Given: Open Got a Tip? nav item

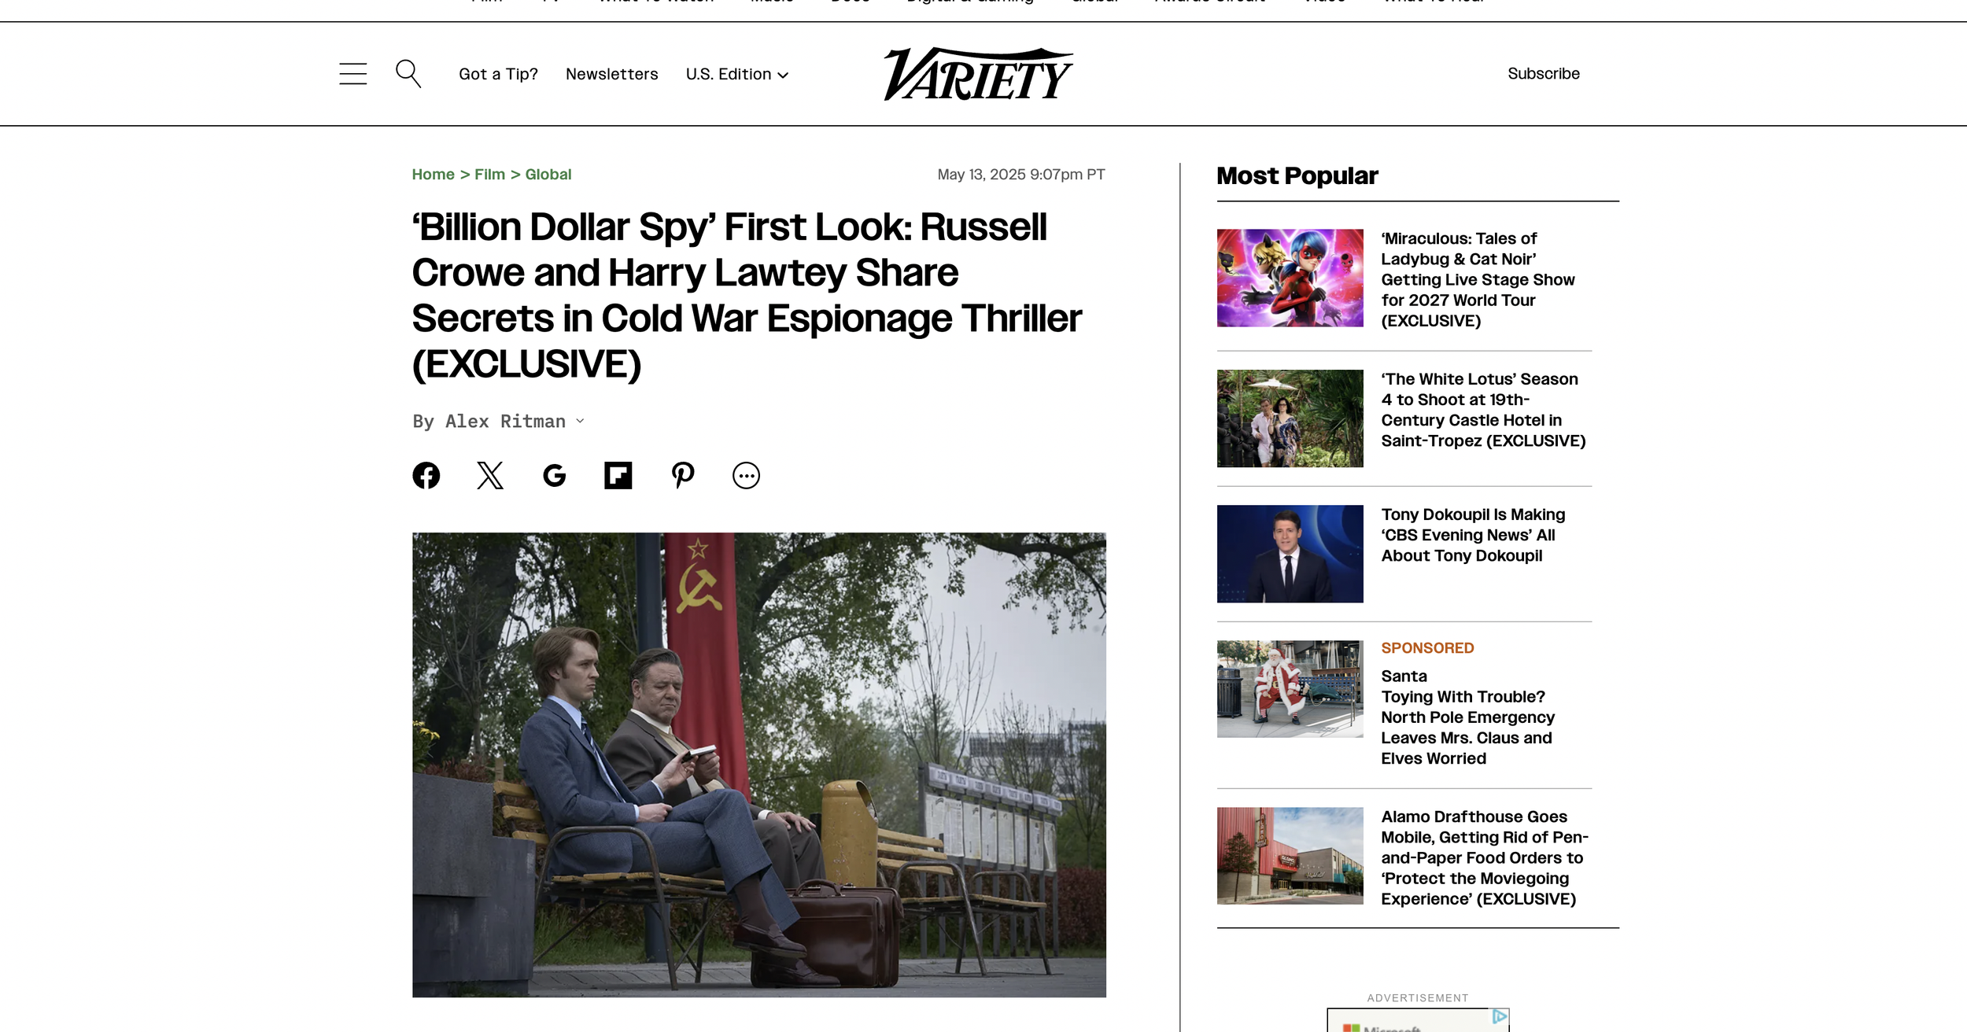Looking at the screenshot, I should [498, 74].
